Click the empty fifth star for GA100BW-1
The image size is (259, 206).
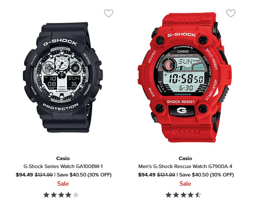pos(76,195)
